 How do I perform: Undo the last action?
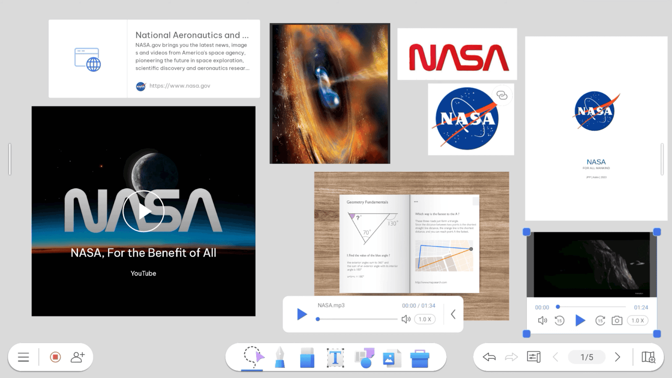point(489,357)
